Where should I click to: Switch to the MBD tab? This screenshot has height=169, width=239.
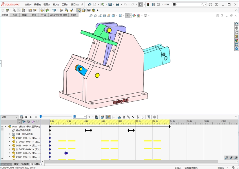pyautogui.click(x=74, y=15)
